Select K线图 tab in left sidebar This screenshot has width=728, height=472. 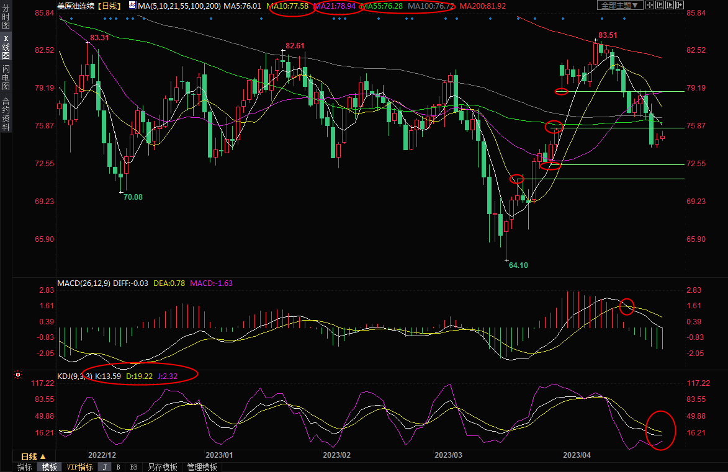point(6,47)
